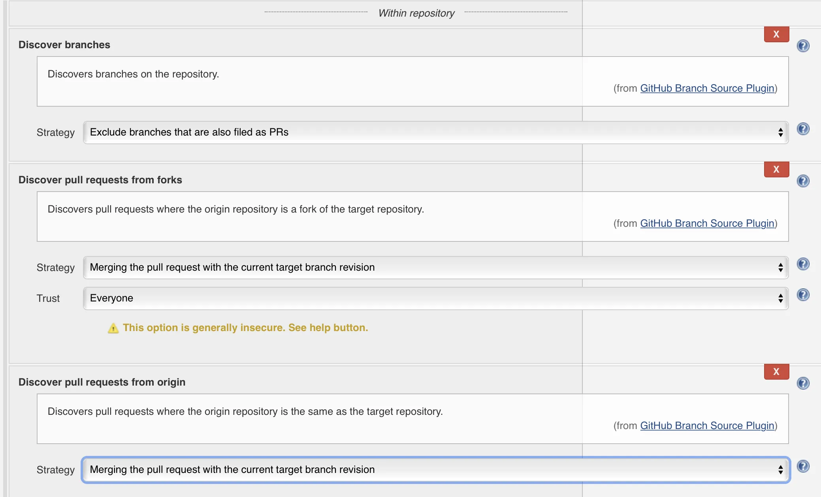This screenshot has height=497, width=821.
Task: Open help for Discover pull requests from forks
Action: 803,181
